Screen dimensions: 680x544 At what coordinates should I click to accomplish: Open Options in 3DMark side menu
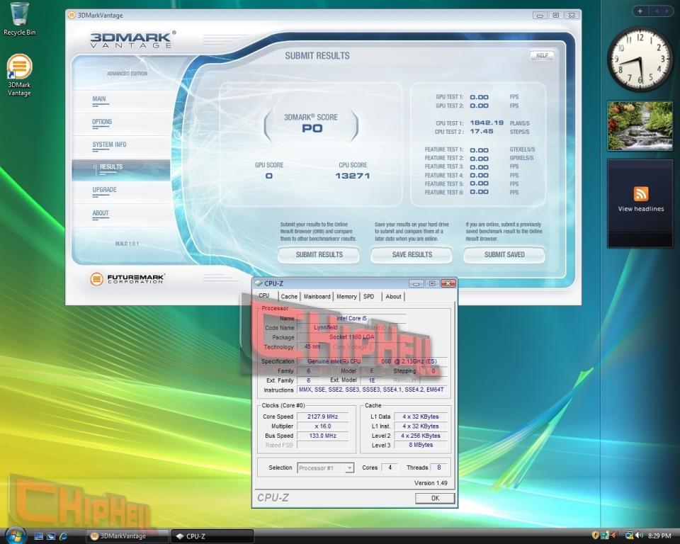pos(102,122)
